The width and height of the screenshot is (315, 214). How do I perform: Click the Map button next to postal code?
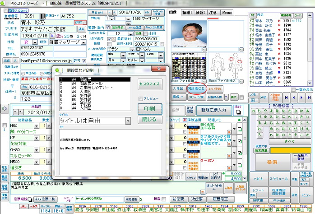coord(24,87)
